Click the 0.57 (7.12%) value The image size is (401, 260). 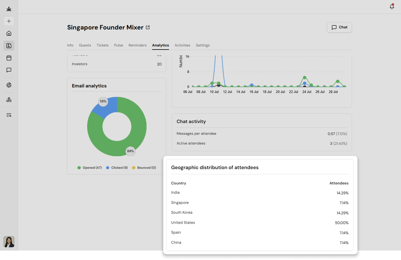337,134
